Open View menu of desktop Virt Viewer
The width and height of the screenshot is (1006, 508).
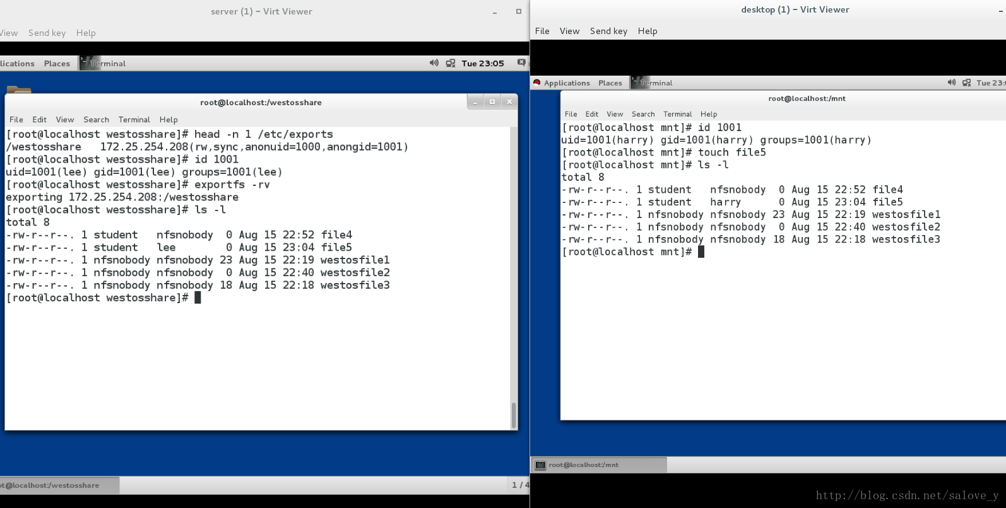click(x=569, y=31)
